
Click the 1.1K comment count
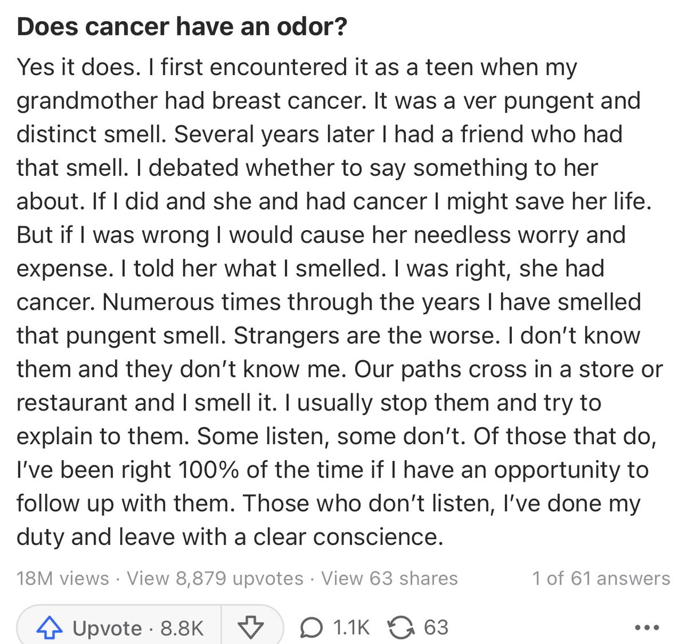(351, 628)
